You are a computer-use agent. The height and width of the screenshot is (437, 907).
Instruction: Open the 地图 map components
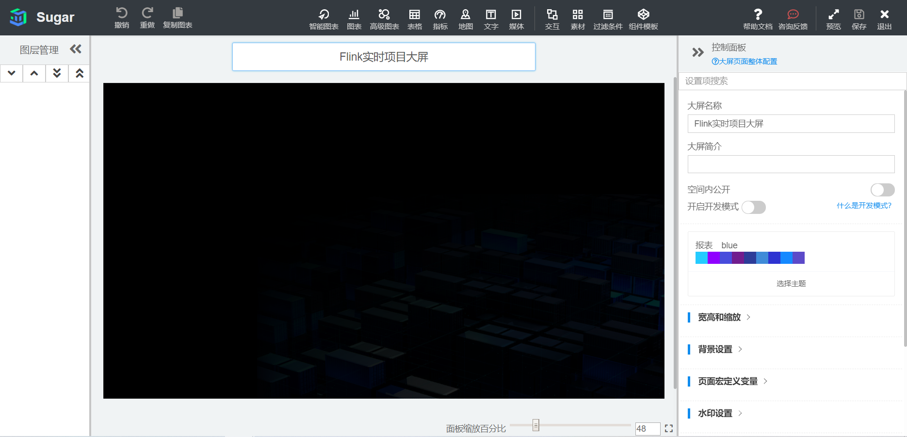[466, 19]
